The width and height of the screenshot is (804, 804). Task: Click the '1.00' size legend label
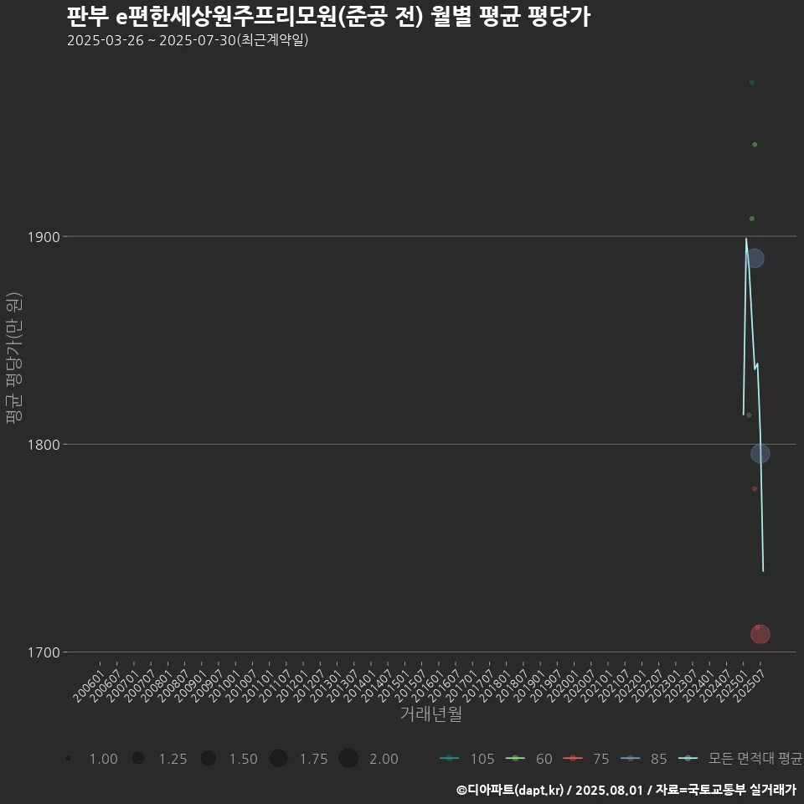(104, 759)
